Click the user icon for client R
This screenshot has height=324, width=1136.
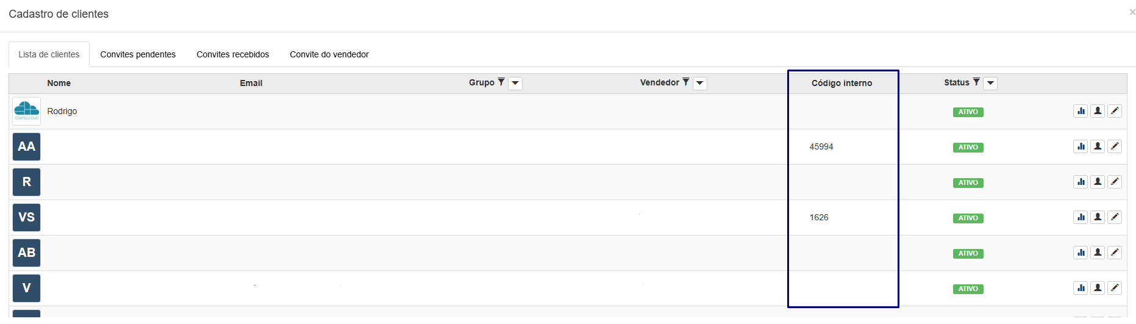coord(1098,182)
